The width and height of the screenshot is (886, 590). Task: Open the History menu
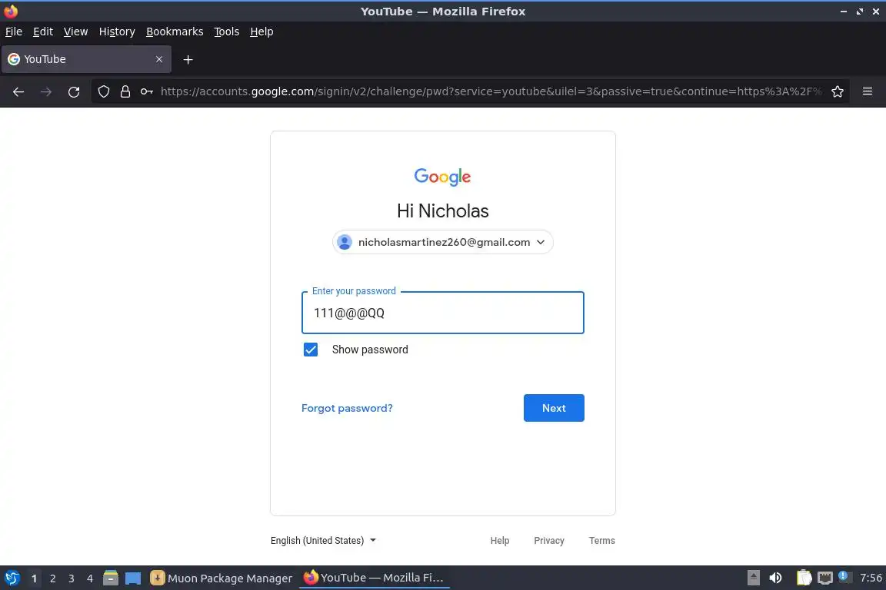(x=117, y=31)
